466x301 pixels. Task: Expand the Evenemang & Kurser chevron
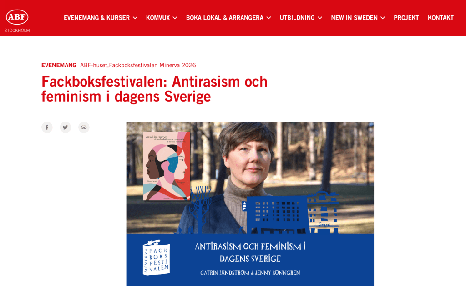coord(135,18)
